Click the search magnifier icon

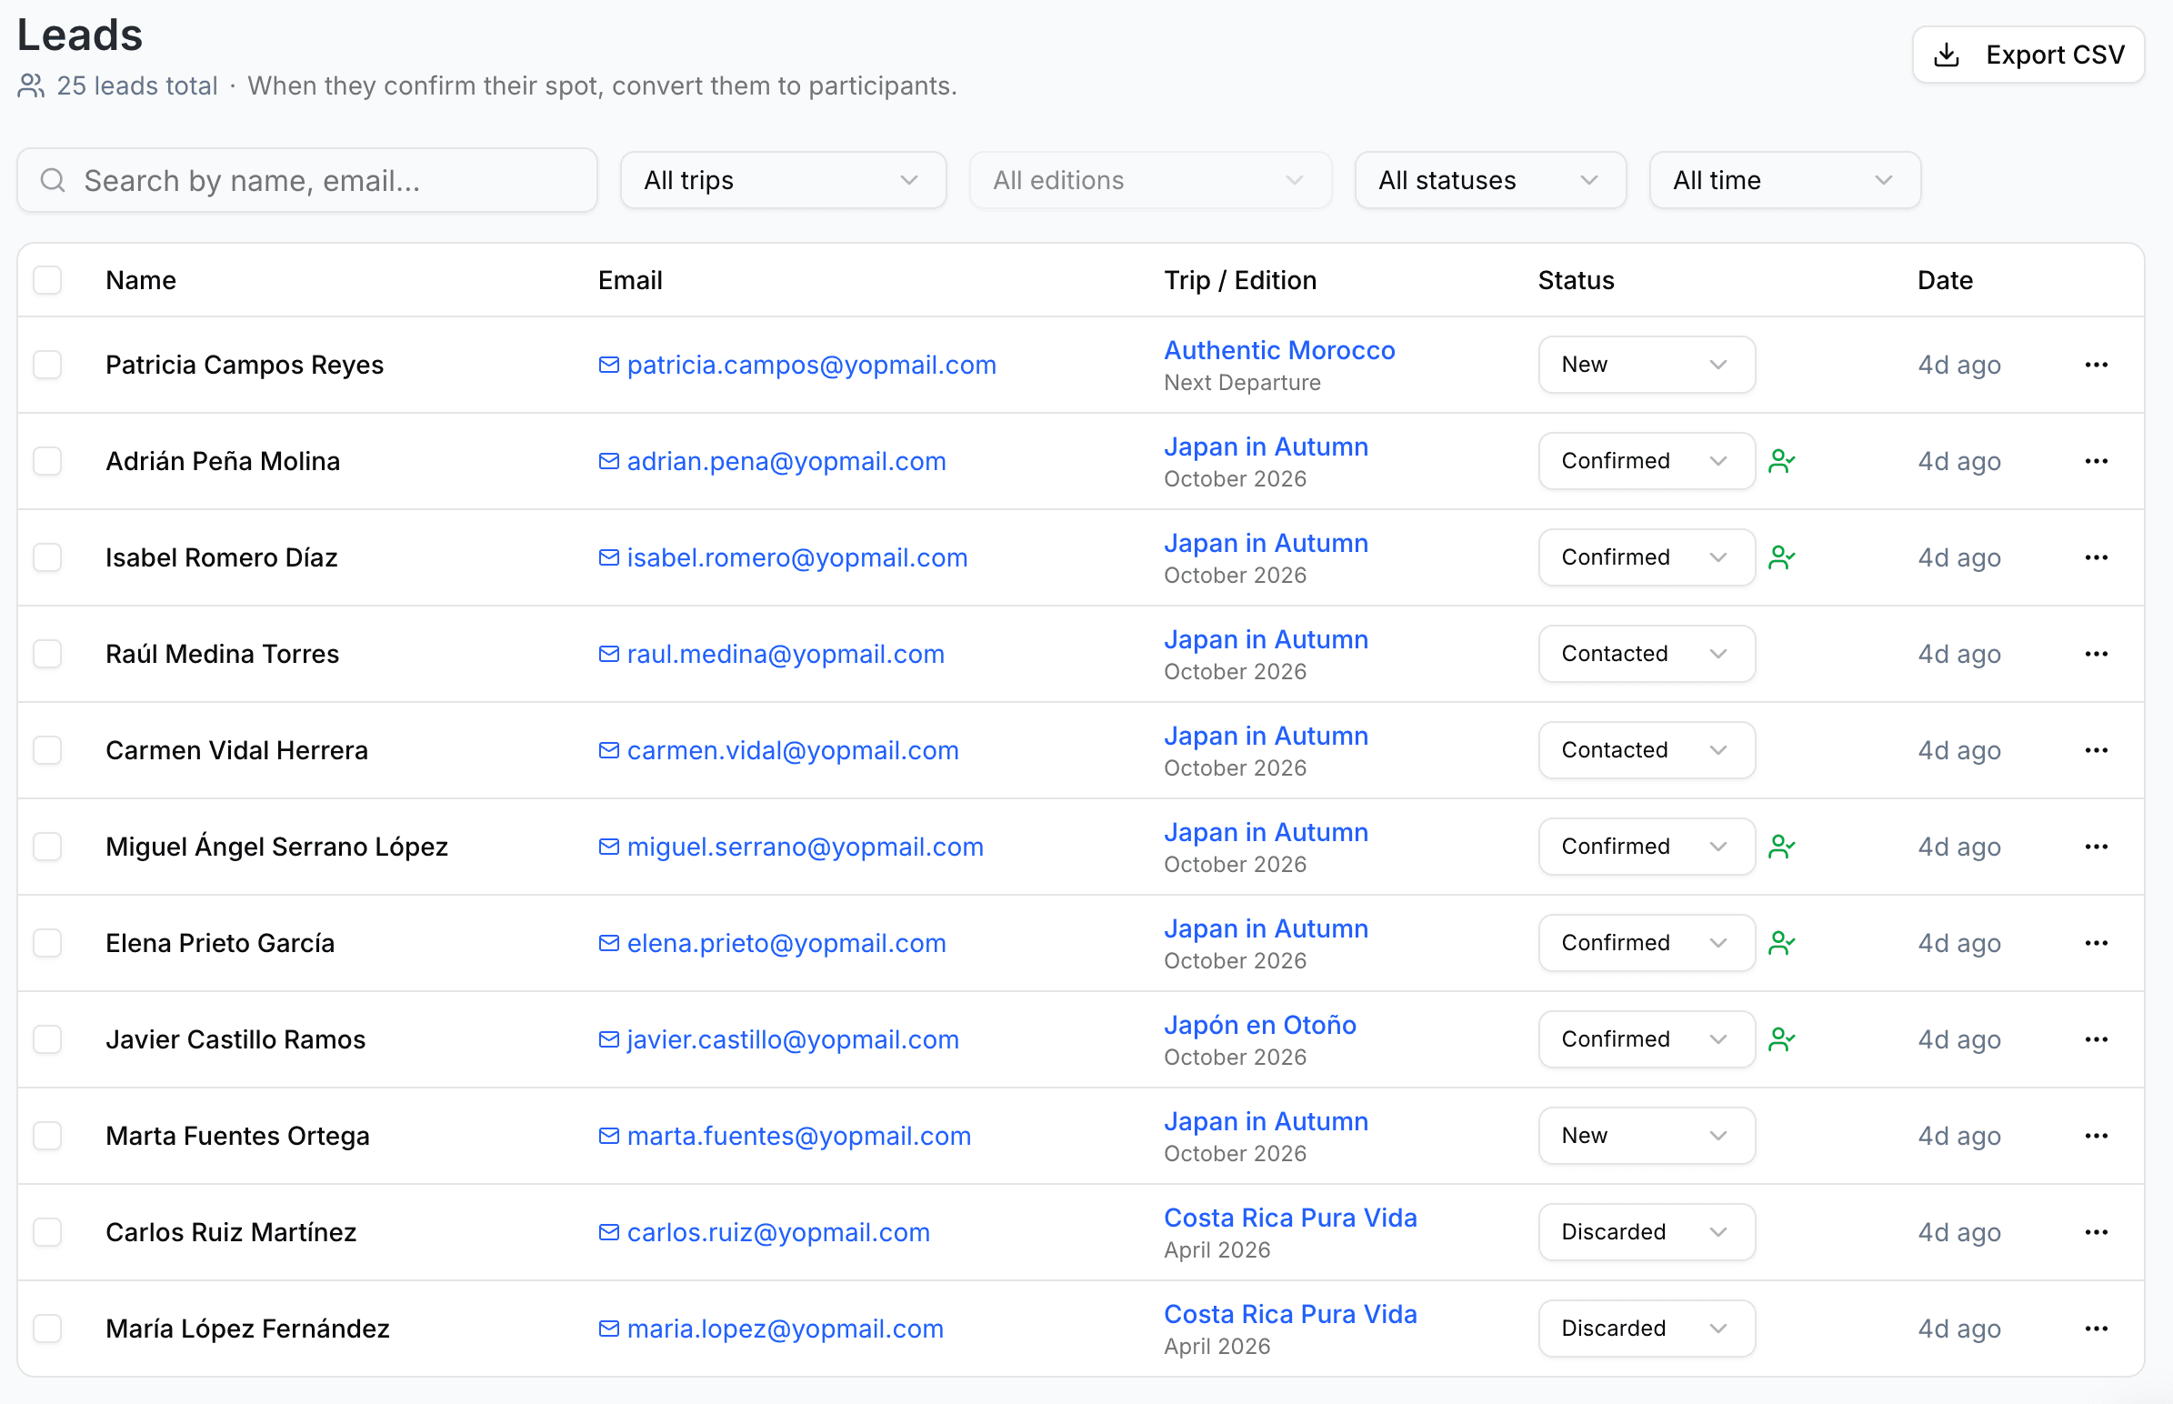[x=52, y=180]
